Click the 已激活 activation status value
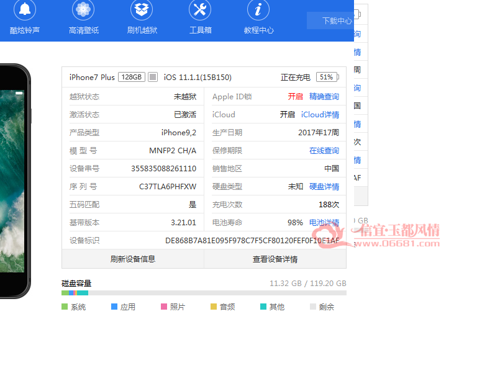The width and height of the screenshot is (477, 381). tap(185, 115)
